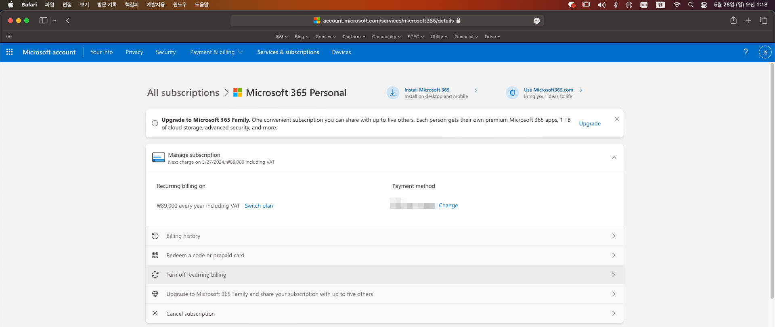
Task: Open the 파일 menu
Action: 50,5
